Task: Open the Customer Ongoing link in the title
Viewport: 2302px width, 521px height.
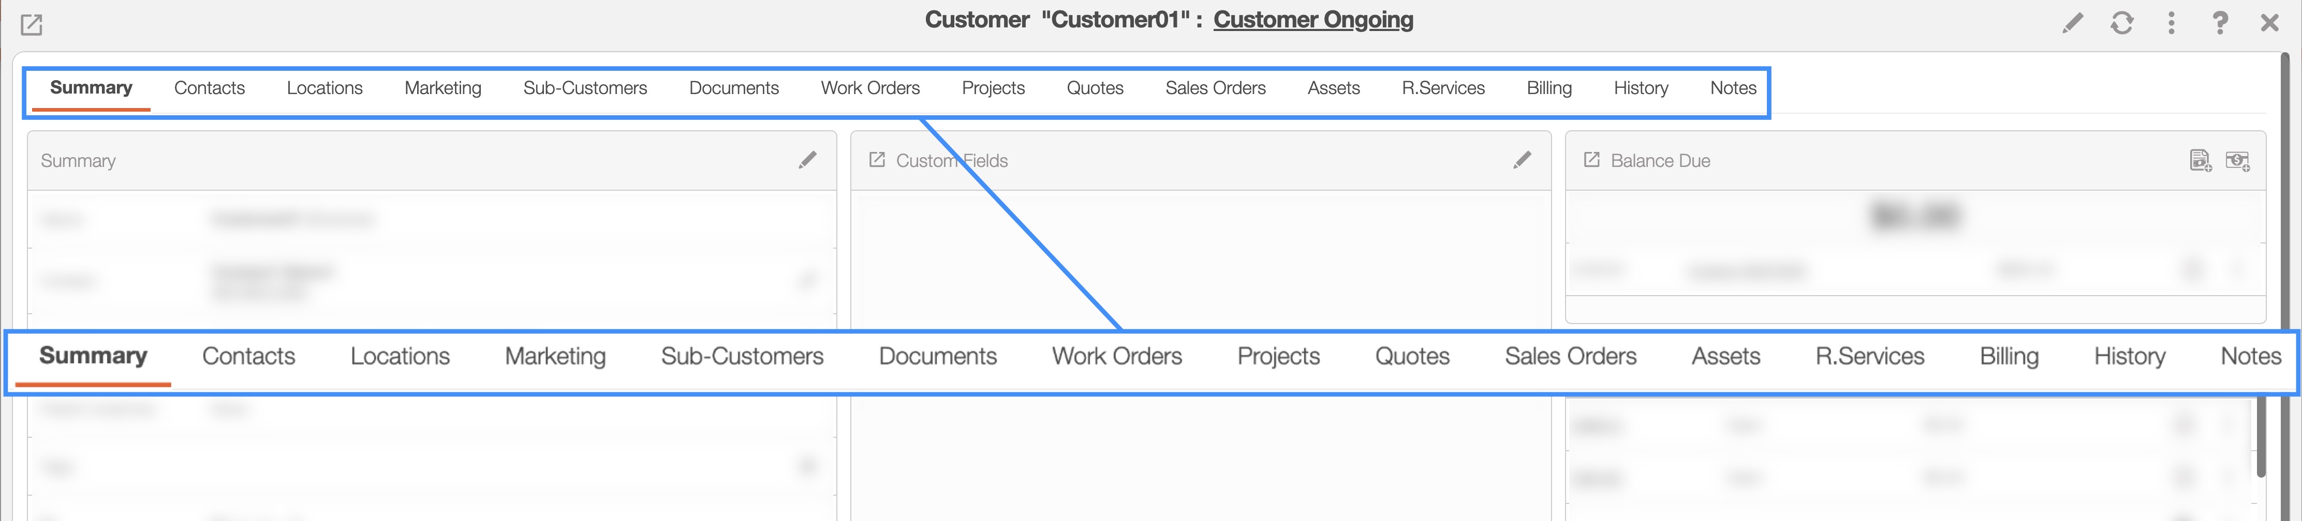Action: [x=1313, y=20]
